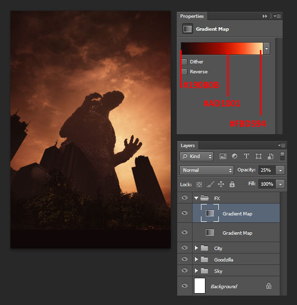Hide the selected top Gradient Map layer
Image resolution: width=297 pixels, height=305 pixels.
click(185, 213)
